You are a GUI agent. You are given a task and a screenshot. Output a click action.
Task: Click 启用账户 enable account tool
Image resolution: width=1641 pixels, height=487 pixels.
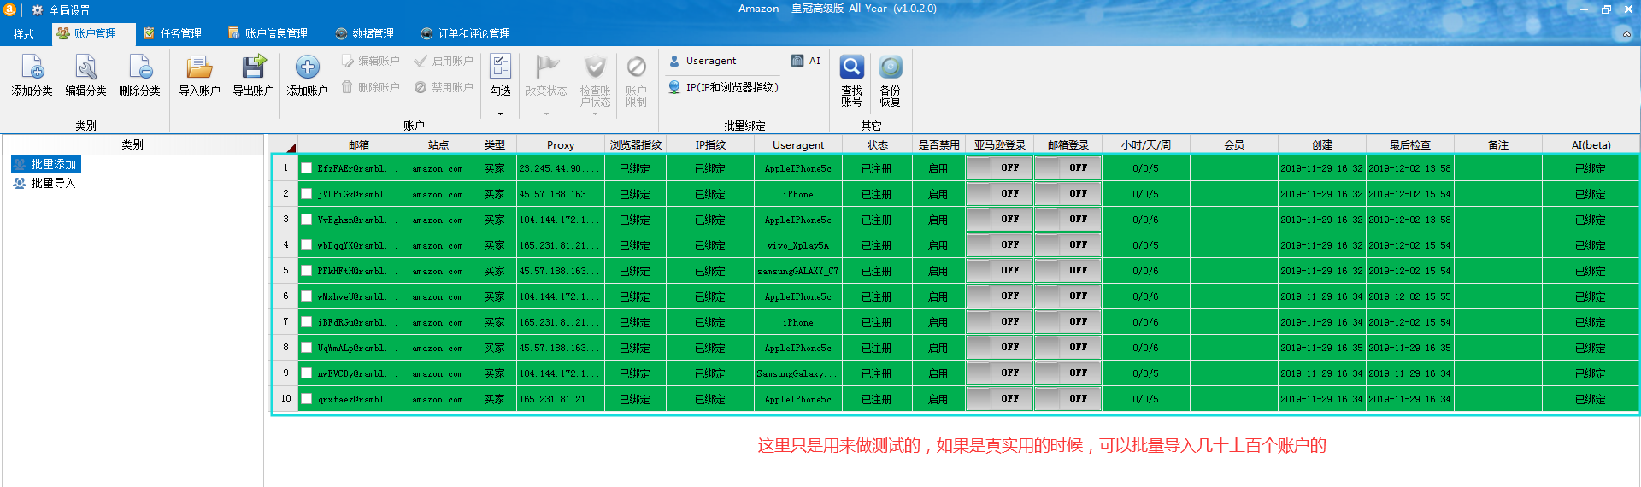444,61
